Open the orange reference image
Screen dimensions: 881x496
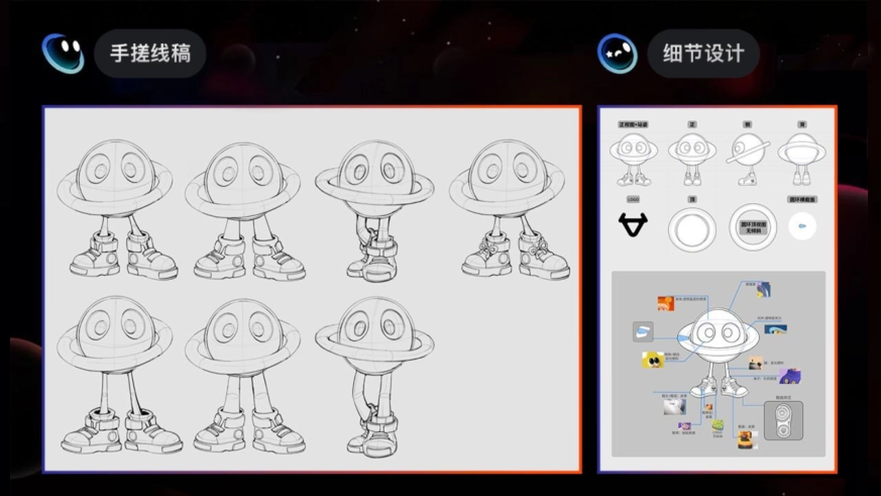point(665,303)
